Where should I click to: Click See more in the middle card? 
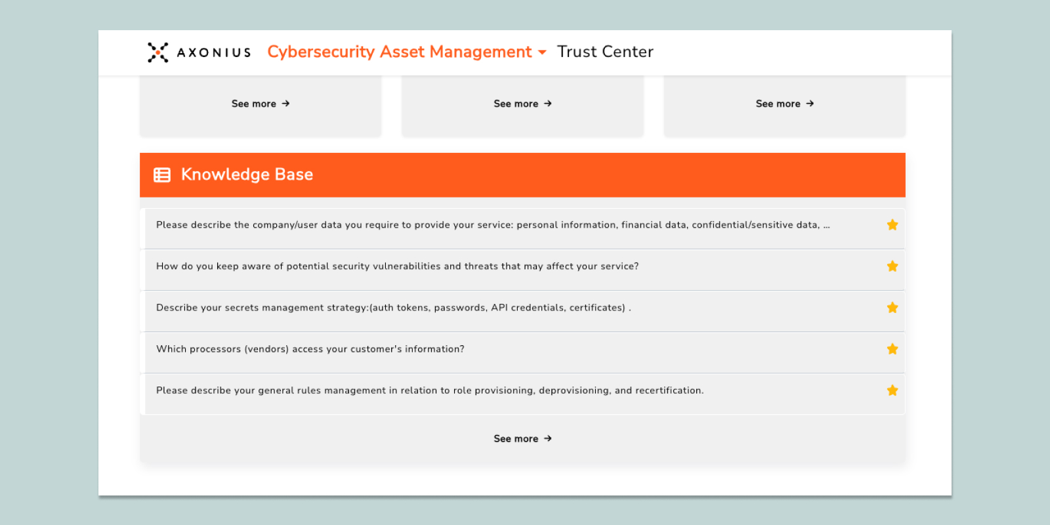point(516,104)
